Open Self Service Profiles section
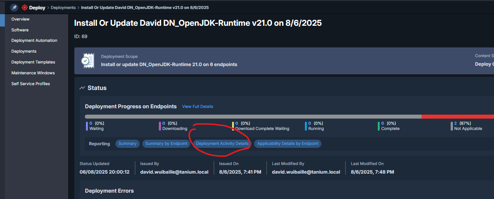The height and width of the screenshot is (199, 494). (31, 84)
